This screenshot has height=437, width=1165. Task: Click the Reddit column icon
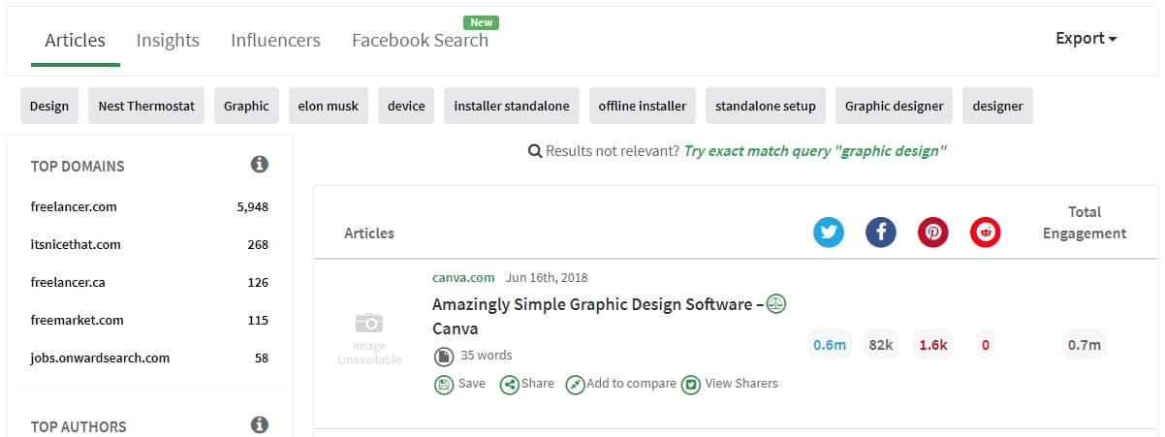point(986,233)
